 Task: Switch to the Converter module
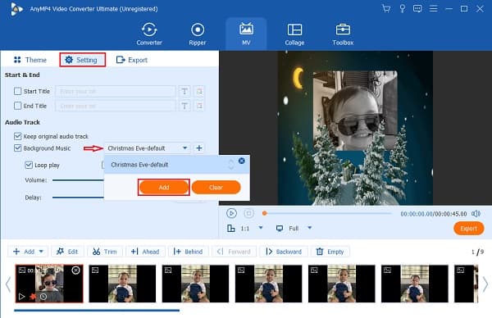149,34
